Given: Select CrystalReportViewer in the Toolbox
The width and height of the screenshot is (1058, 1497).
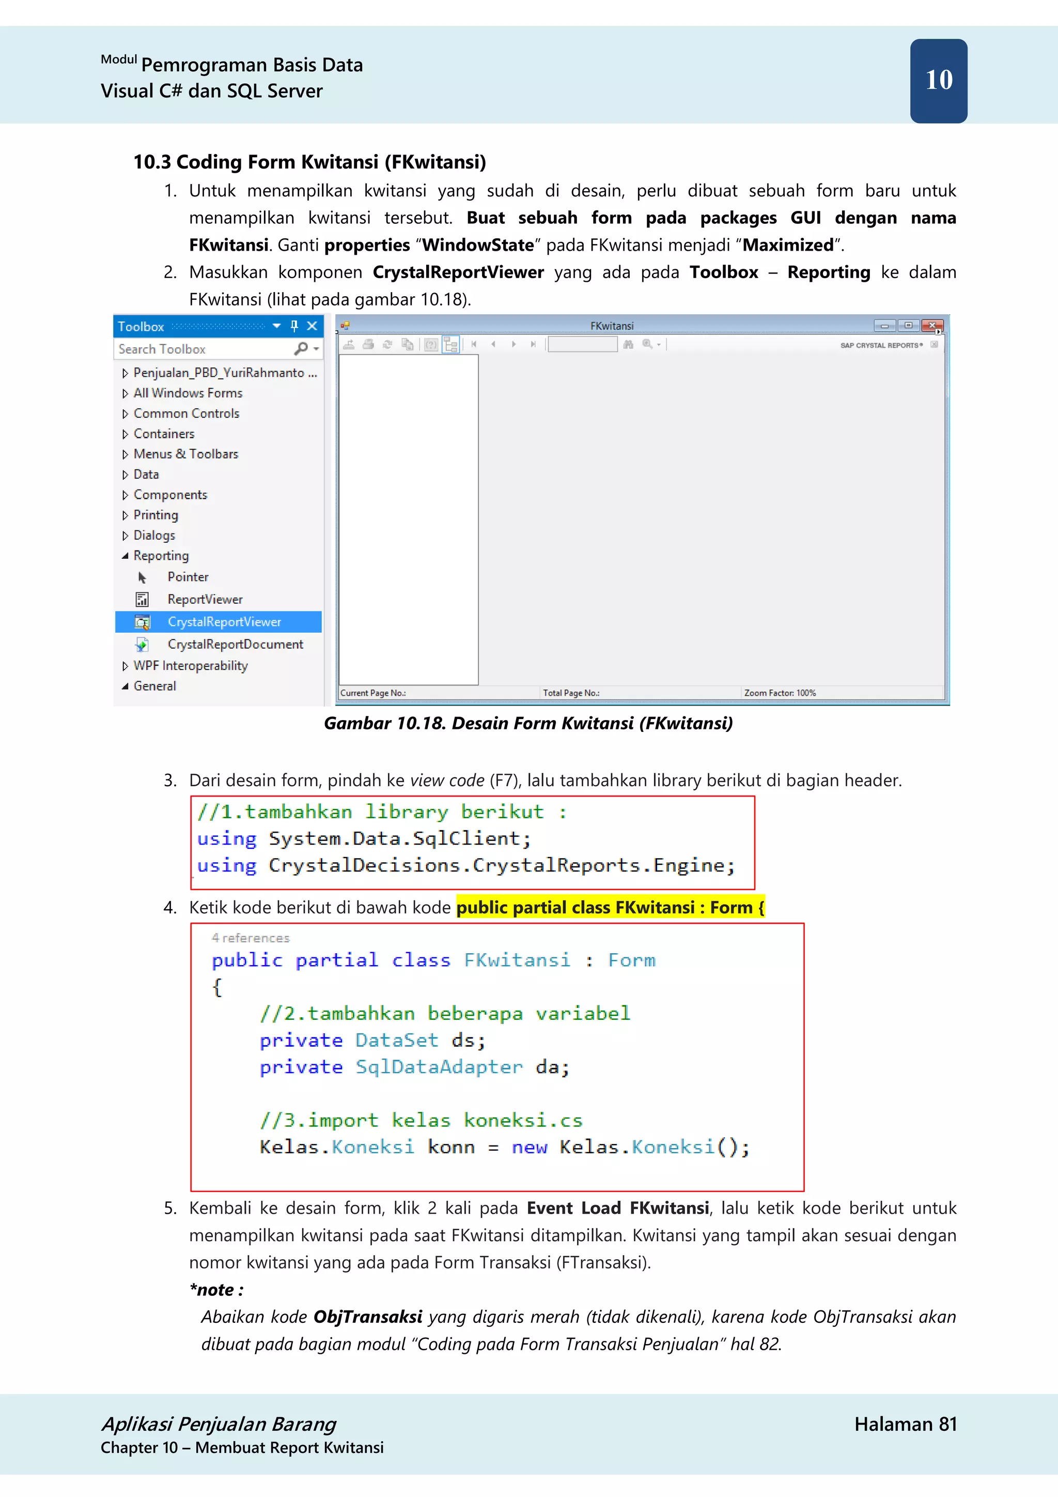Looking at the screenshot, I should pyautogui.click(x=224, y=622).
